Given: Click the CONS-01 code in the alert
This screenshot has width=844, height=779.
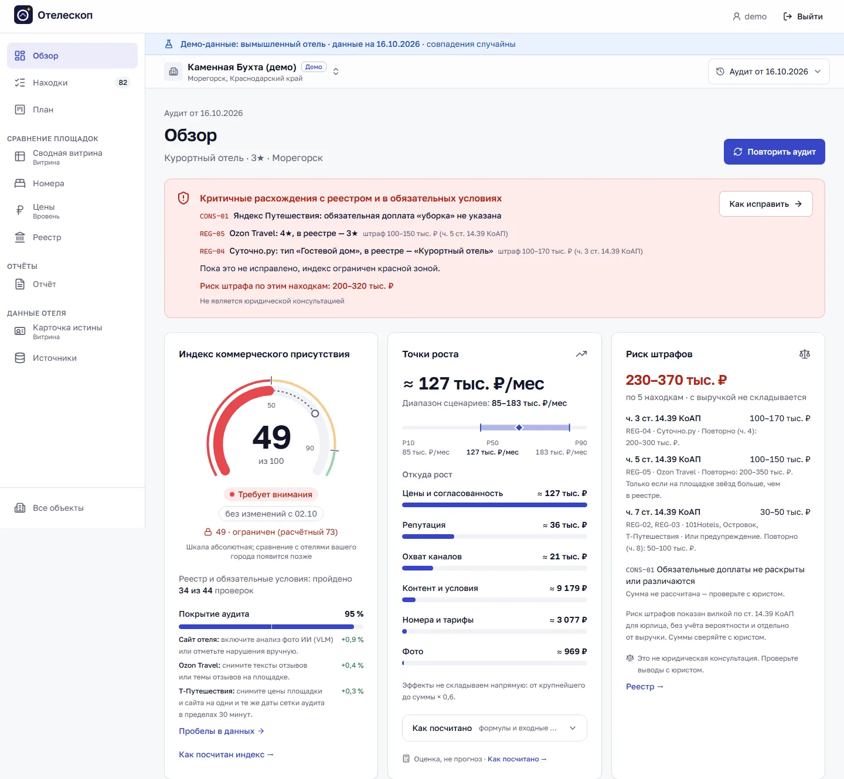Looking at the screenshot, I should tap(214, 216).
